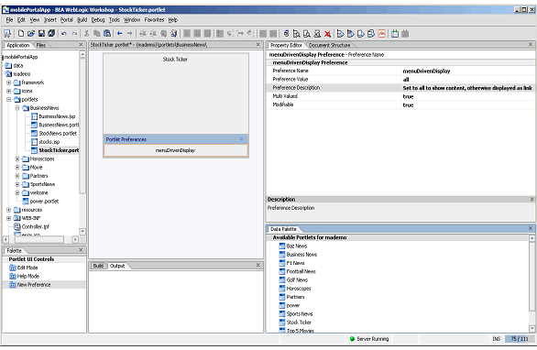This screenshot has width=537, height=350.
Task: Expand the icons folder in tree
Action: [x=9, y=91]
